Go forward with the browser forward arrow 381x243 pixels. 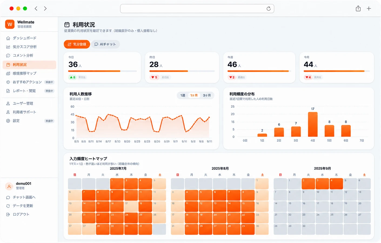pyautogui.click(x=45, y=9)
